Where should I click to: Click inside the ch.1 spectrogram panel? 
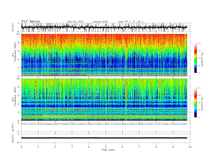click(104, 55)
